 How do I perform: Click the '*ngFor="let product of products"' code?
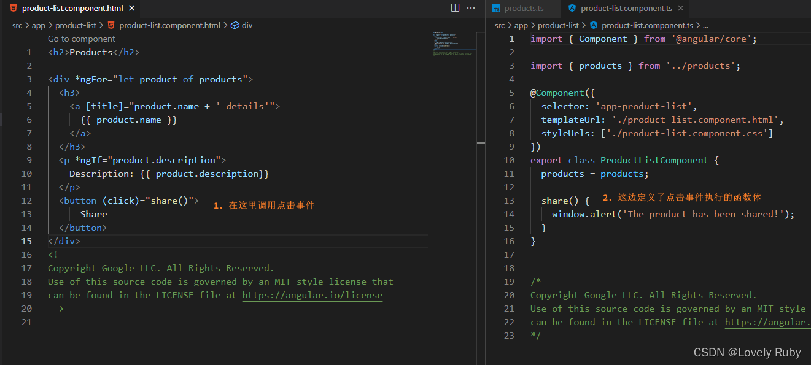click(x=161, y=79)
